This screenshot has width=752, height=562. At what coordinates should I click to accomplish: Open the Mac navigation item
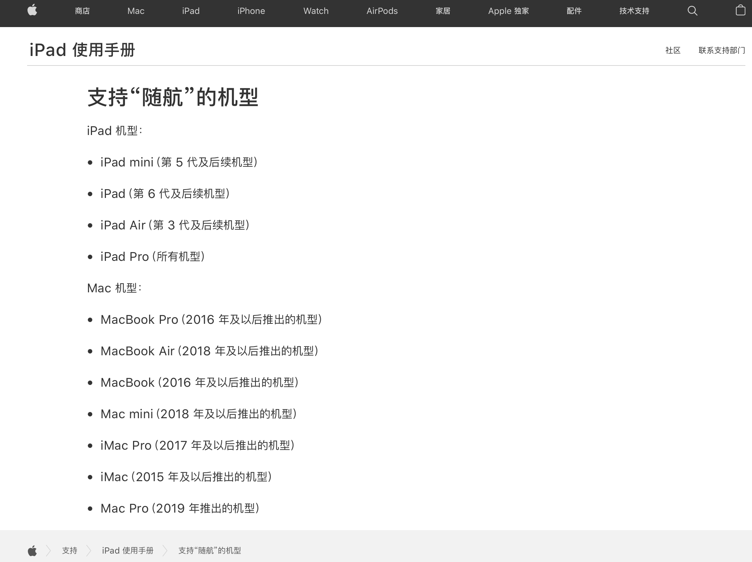coord(136,11)
